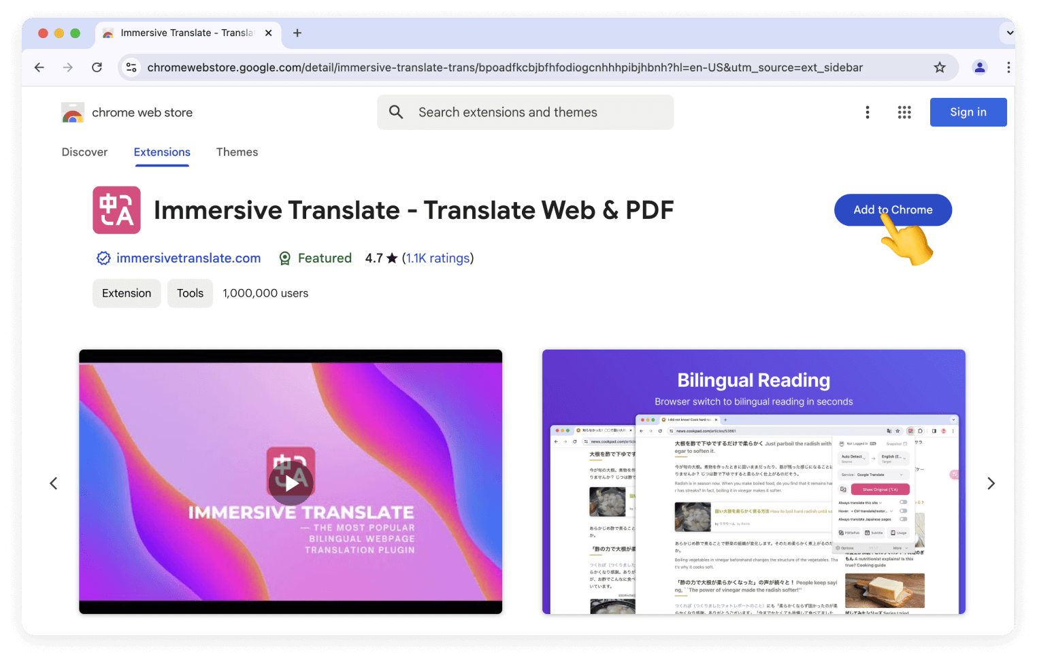Show previous screenshot in carousel
This screenshot has height=661, width=1037.
pos(54,483)
